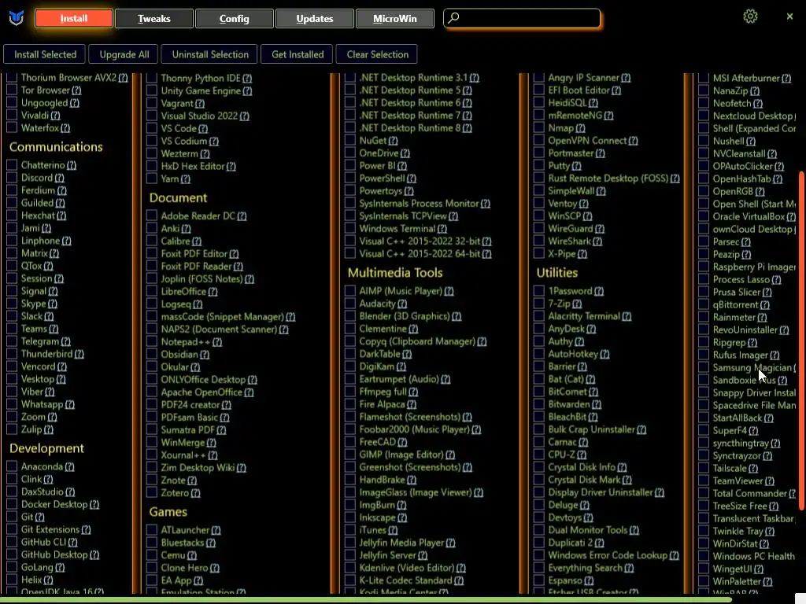This screenshot has width=806, height=604.
Task: Tick the Vivaldi checkbox
Action: (12, 115)
